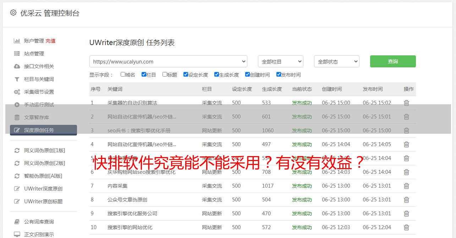Click trash icon for row 7 内容采集
The image size is (456, 238).
[x=406, y=186]
